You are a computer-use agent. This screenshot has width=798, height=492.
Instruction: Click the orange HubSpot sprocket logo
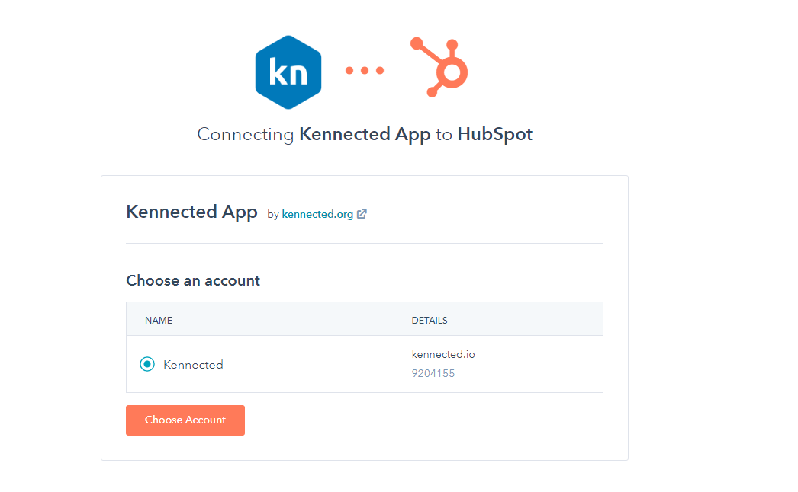pos(439,67)
